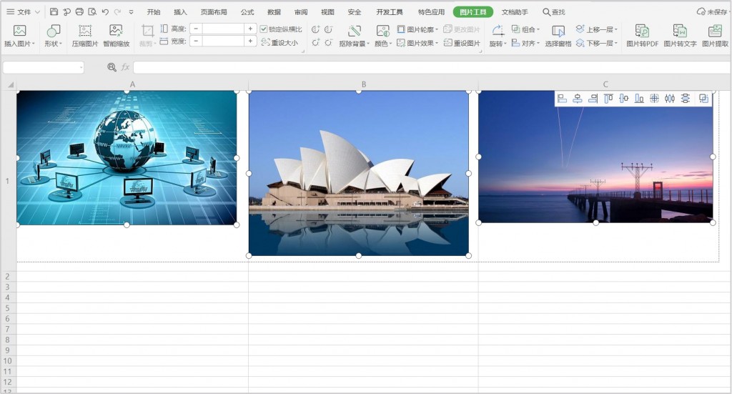Switch to Home (开始) tab
The width and height of the screenshot is (732, 394).
154,11
